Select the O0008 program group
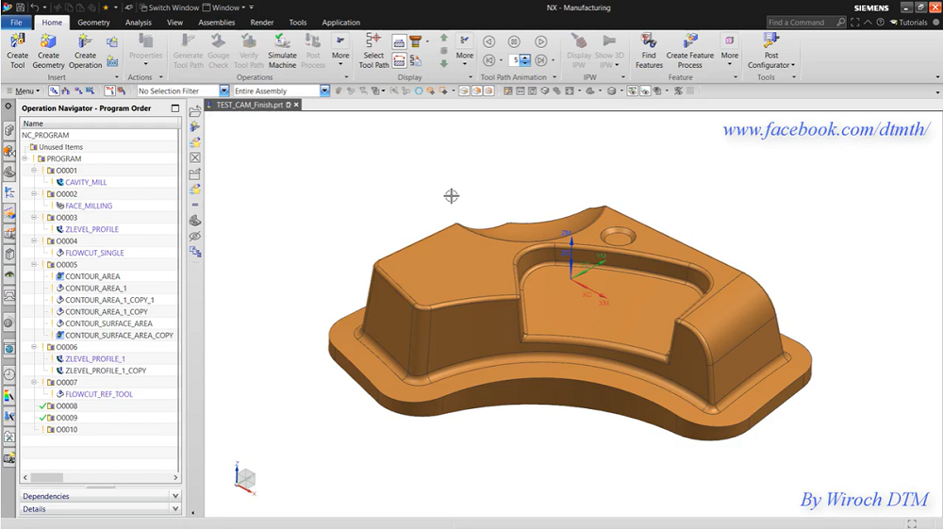Viewport: 943px width, 529px height. point(67,405)
